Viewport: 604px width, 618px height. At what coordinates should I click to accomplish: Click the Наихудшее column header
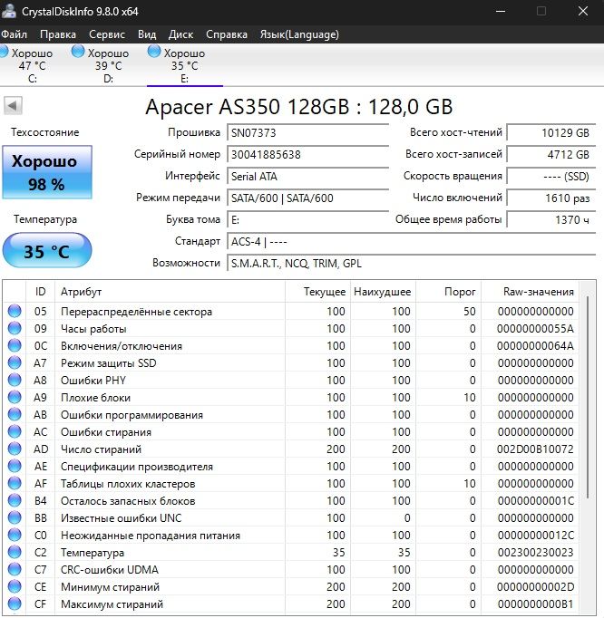[x=383, y=292]
